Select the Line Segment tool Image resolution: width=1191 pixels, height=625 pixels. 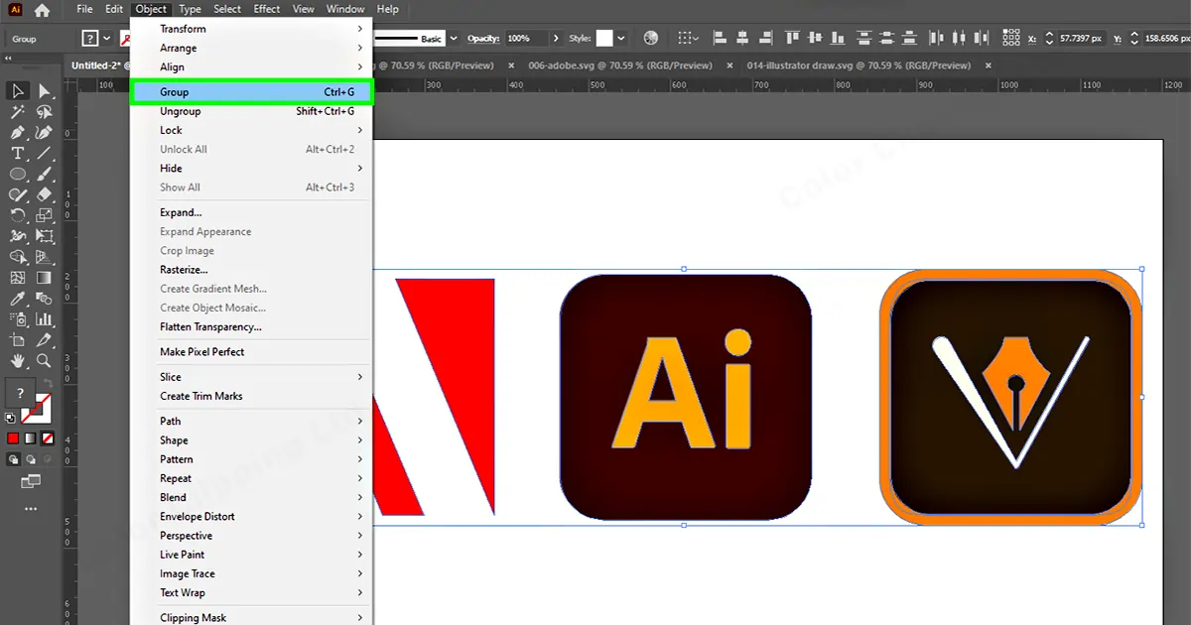[x=44, y=154]
